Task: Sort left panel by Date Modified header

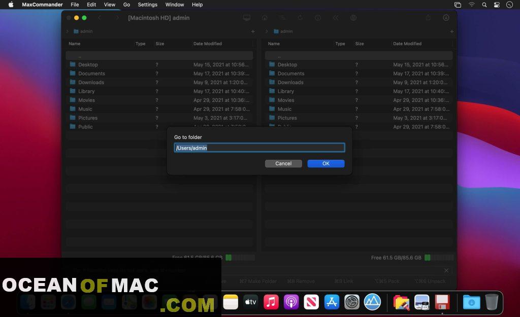Action: tap(208, 44)
